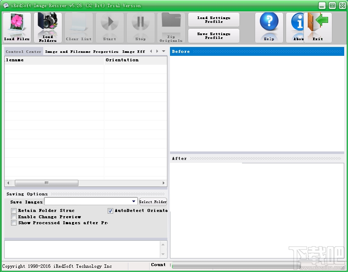Screen dimensions: 348x272
Task: Click the copyright status bar text
Action: [57, 266]
